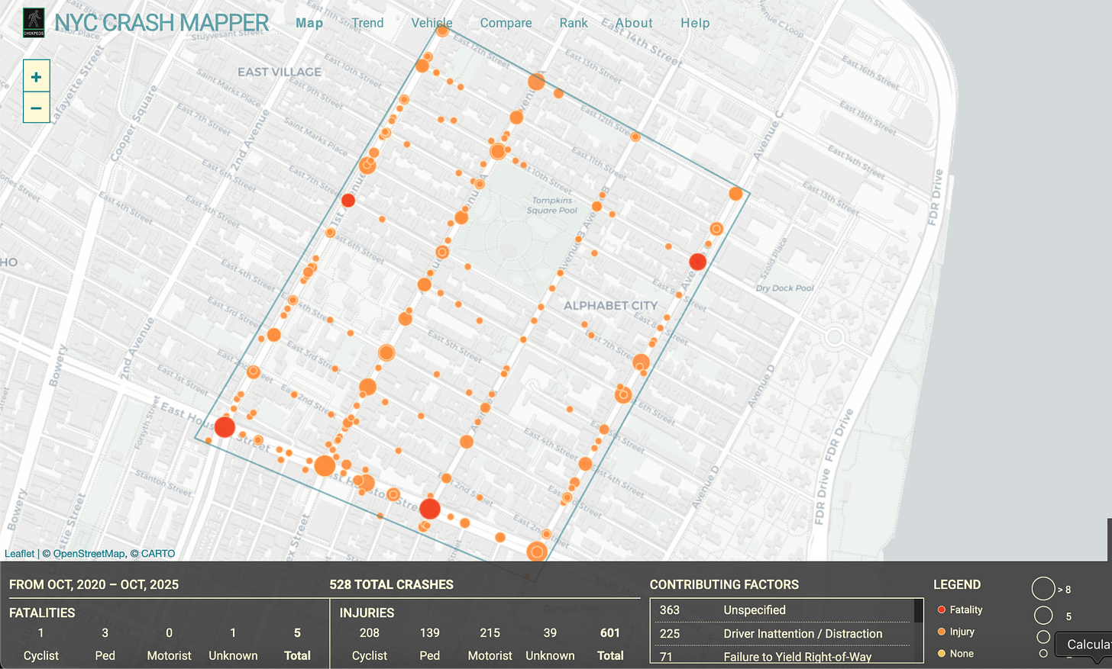Zoom out with the minus button
The width and height of the screenshot is (1112, 669).
(x=36, y=108)
